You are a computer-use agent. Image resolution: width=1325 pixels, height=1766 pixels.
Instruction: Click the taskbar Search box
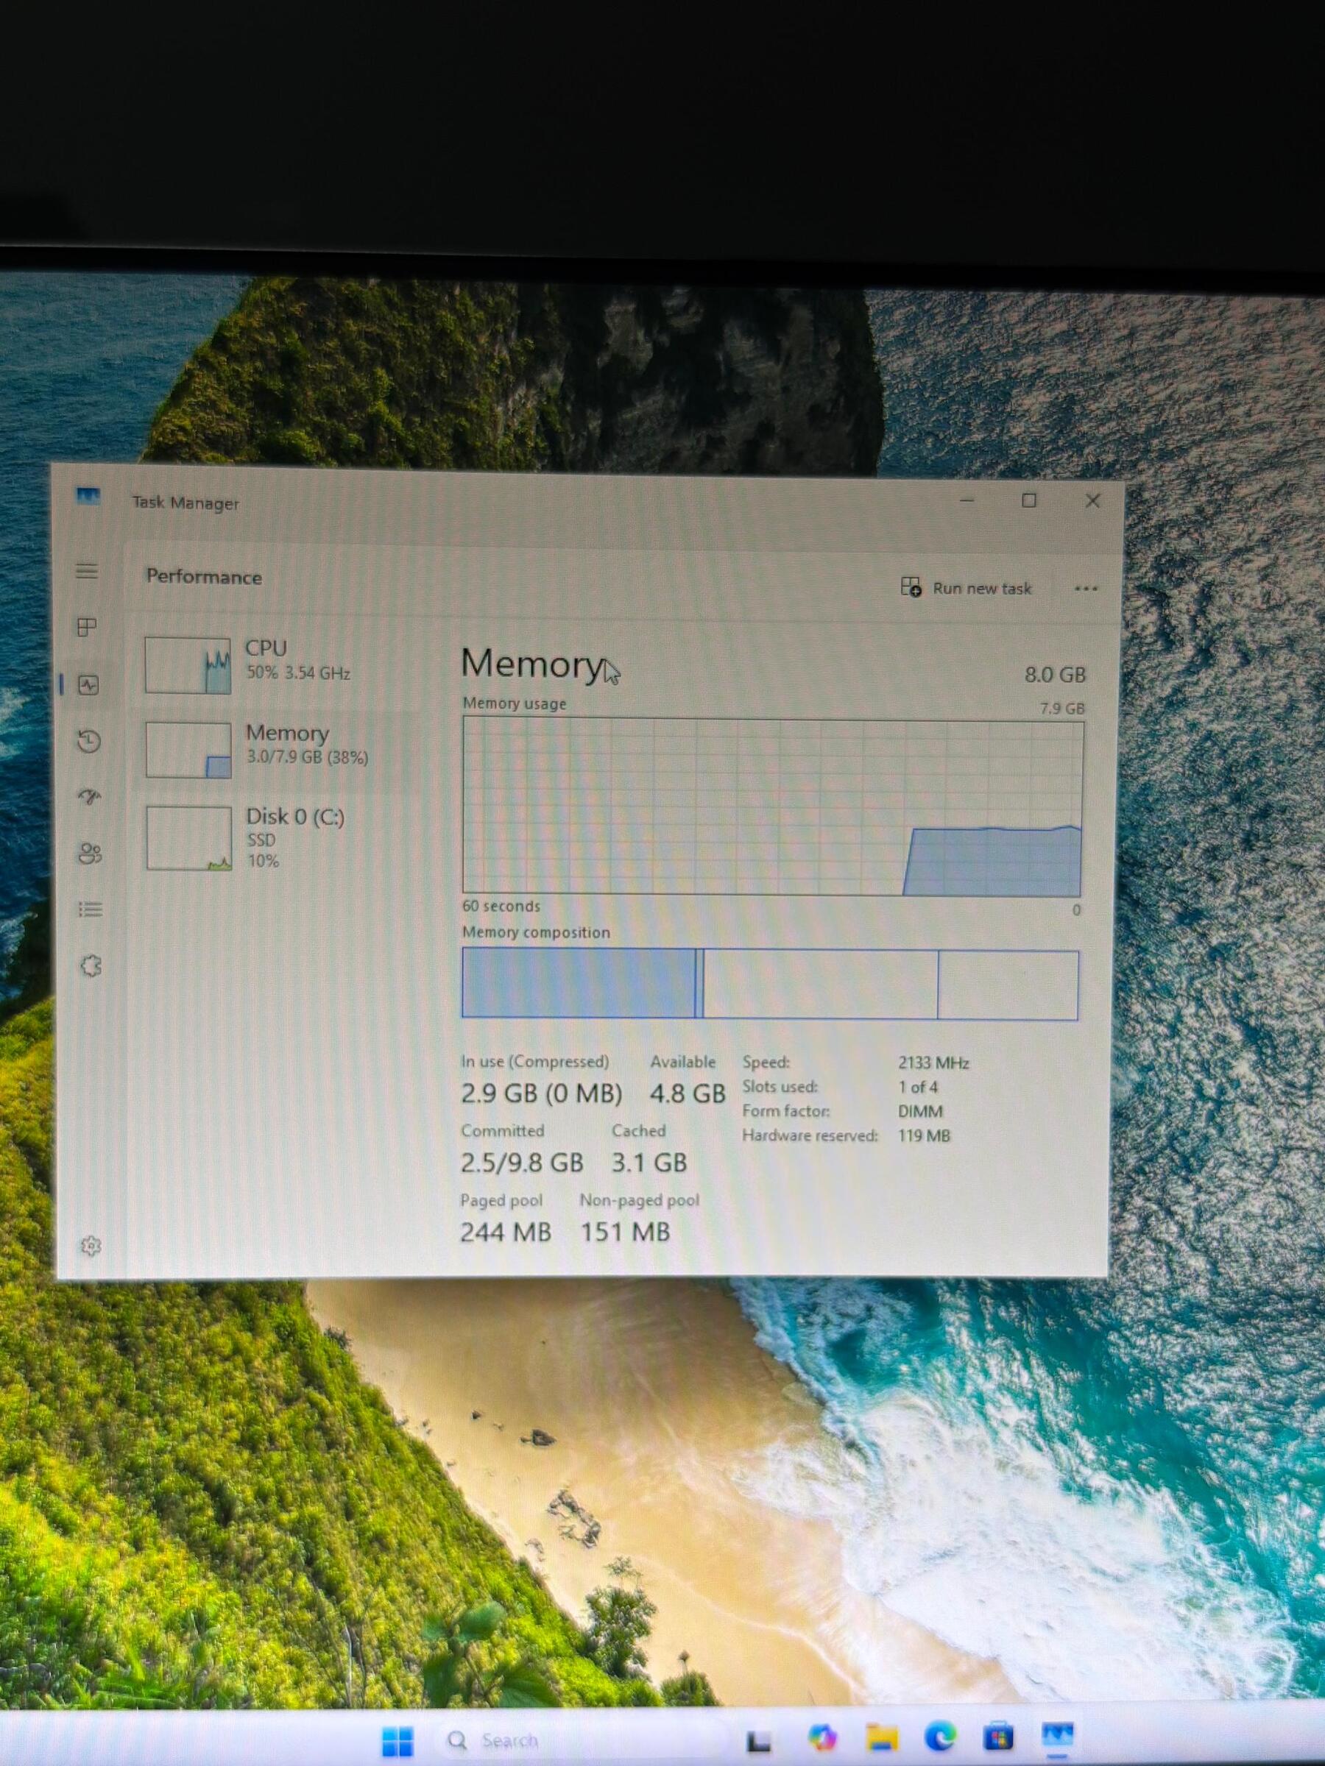click(x=495, y=1740)
